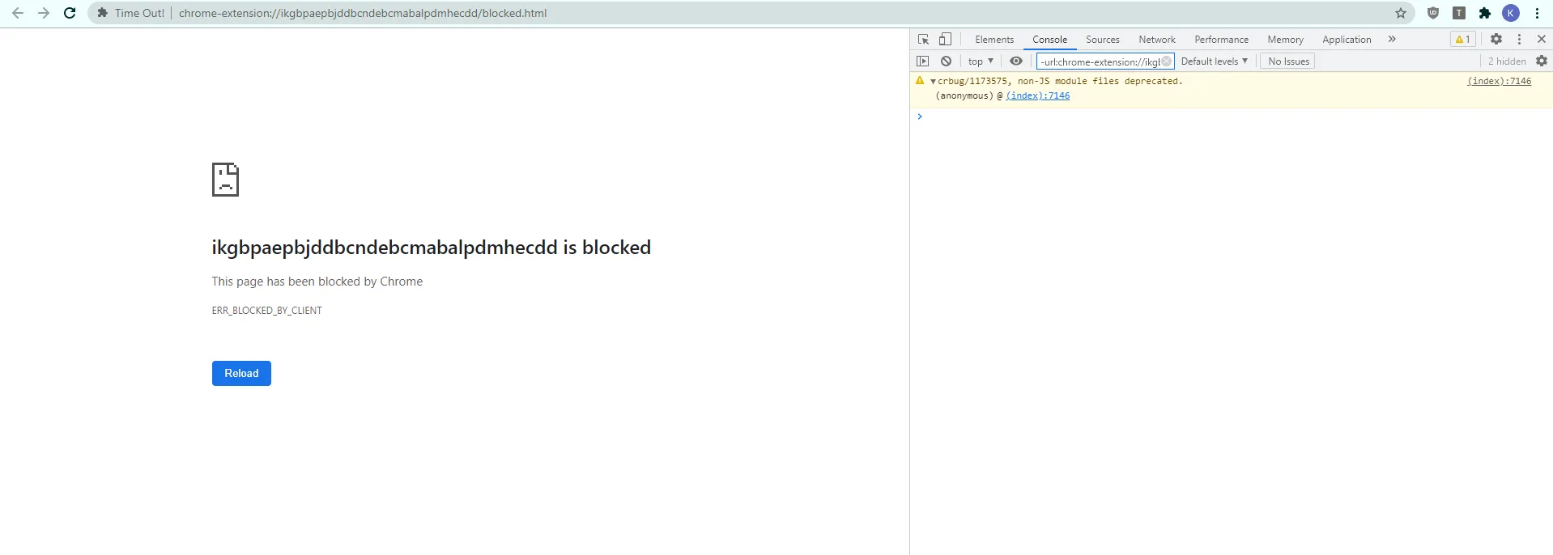Switch to the Elements tab
The width and height of the screenshot is (1553, 555).
(x=994, y=39)
